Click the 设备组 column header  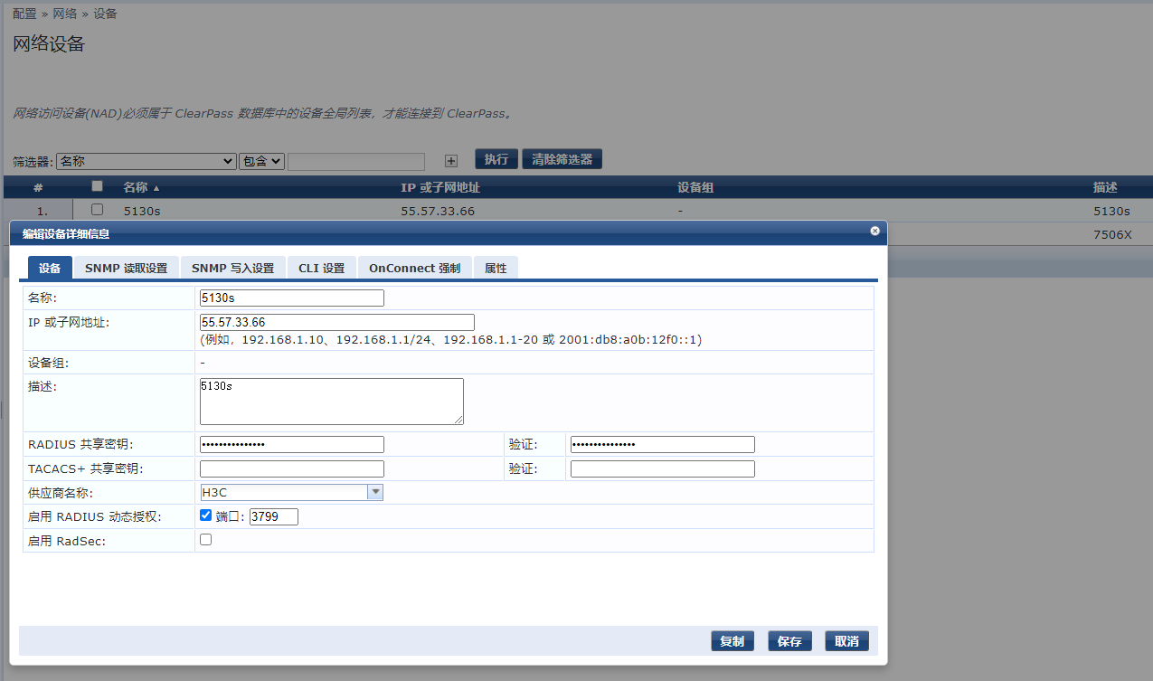point(695,187)
